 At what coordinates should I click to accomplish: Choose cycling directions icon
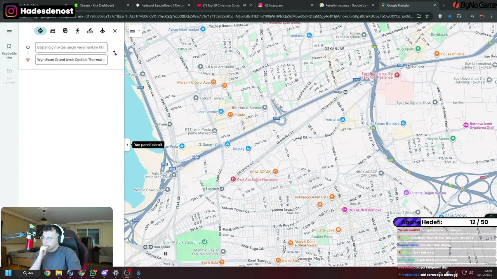tap(90, 31)
